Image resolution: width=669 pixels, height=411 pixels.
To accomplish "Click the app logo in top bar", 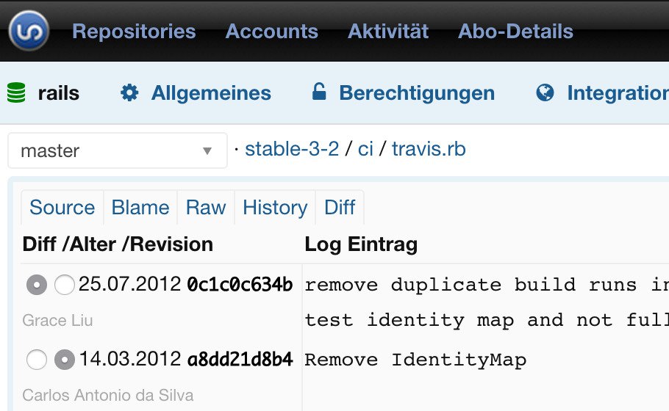I will [x=29, y=32].
